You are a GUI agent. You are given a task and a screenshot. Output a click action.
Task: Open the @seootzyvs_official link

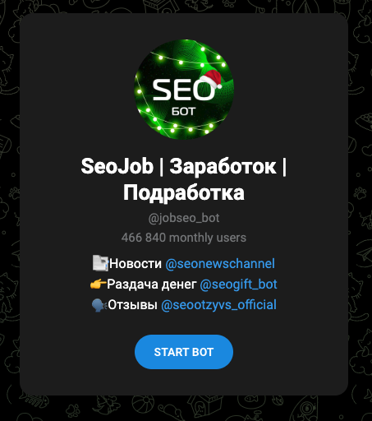coord(218,305)
